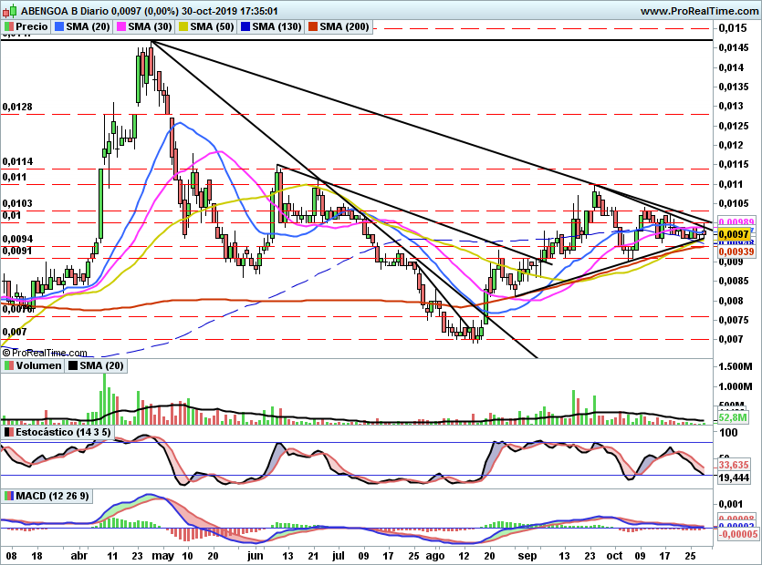The height and width of the screenshot is (565, 762).
Task: Click the © ProRealTime.com watermark text
Action: pos(45,353)
